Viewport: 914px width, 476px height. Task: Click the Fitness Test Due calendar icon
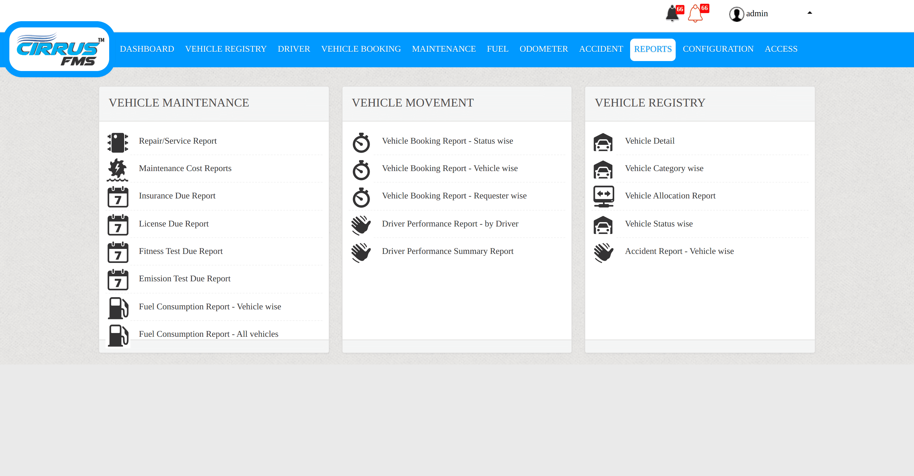[118, 252]
